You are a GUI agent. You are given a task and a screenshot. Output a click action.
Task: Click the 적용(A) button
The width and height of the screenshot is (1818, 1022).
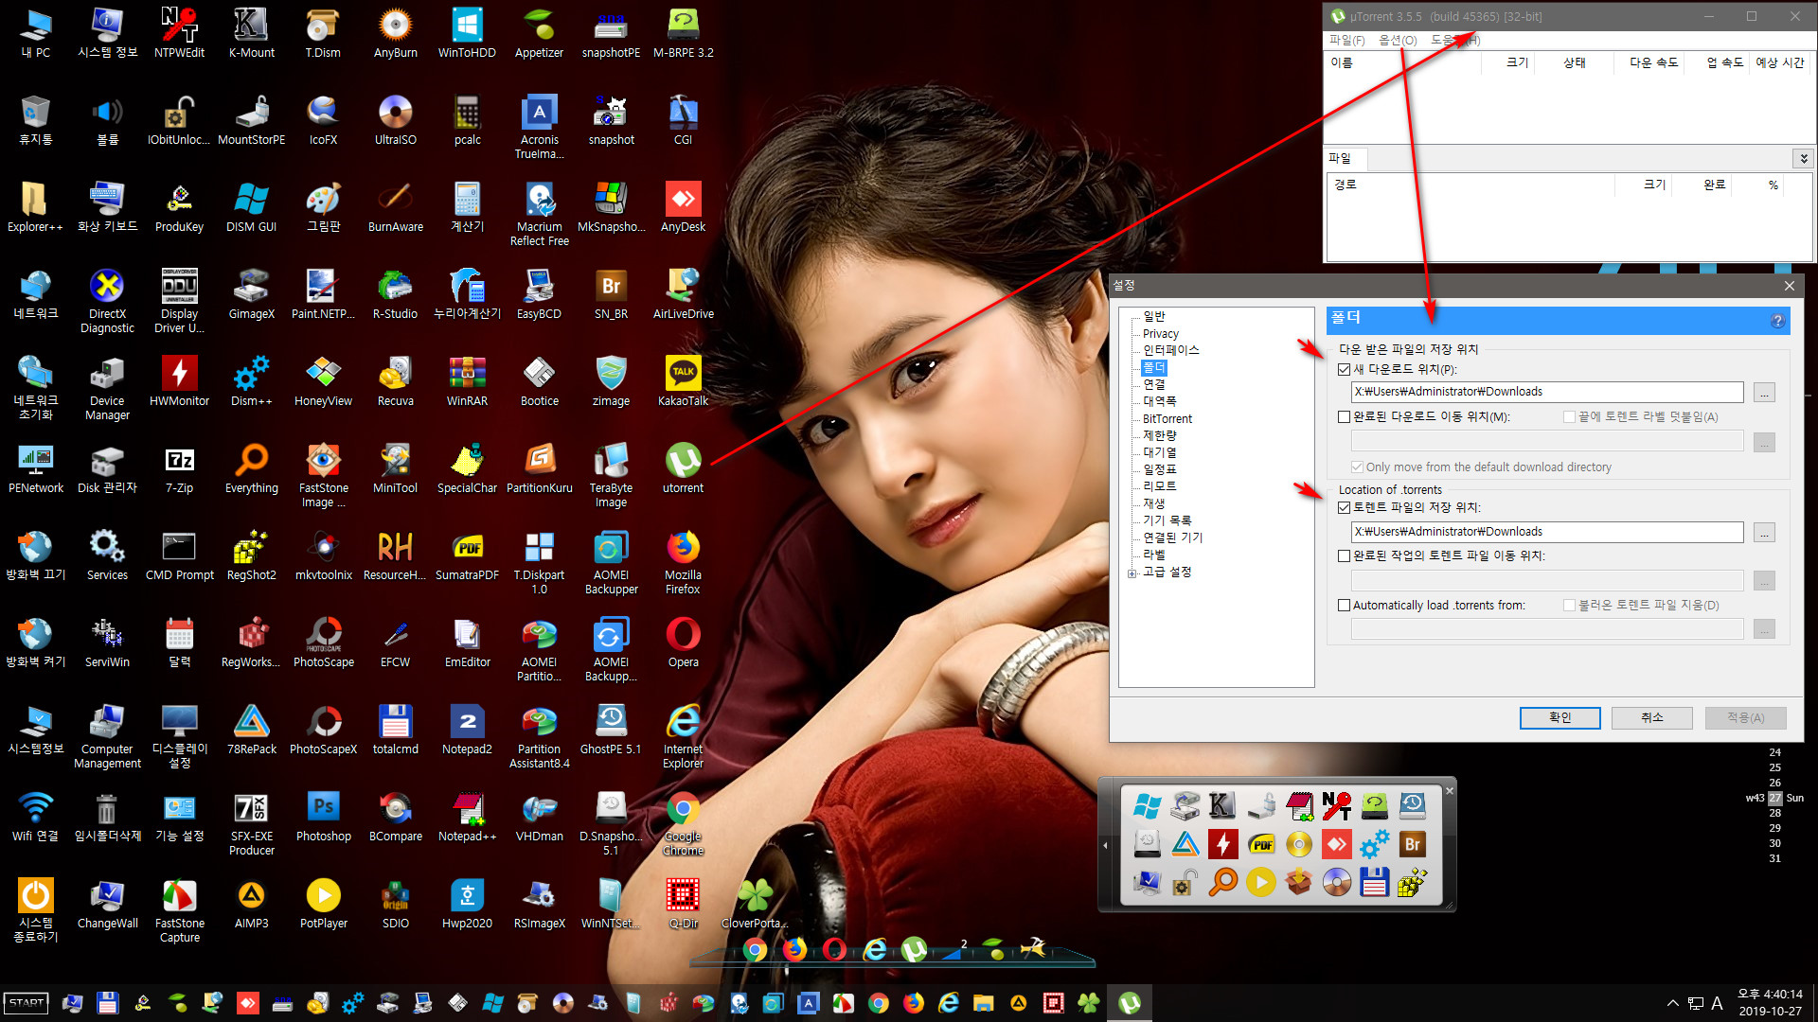1745,717
